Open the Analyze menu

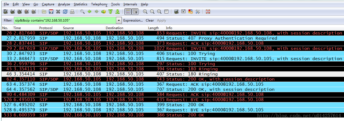[x=64, y=4]
